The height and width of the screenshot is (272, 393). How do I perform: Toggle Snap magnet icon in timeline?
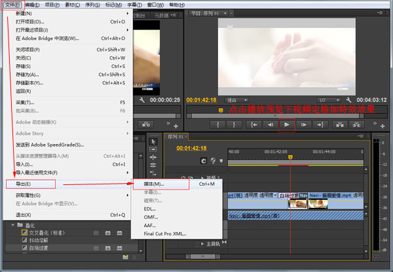tap(204, 161)
